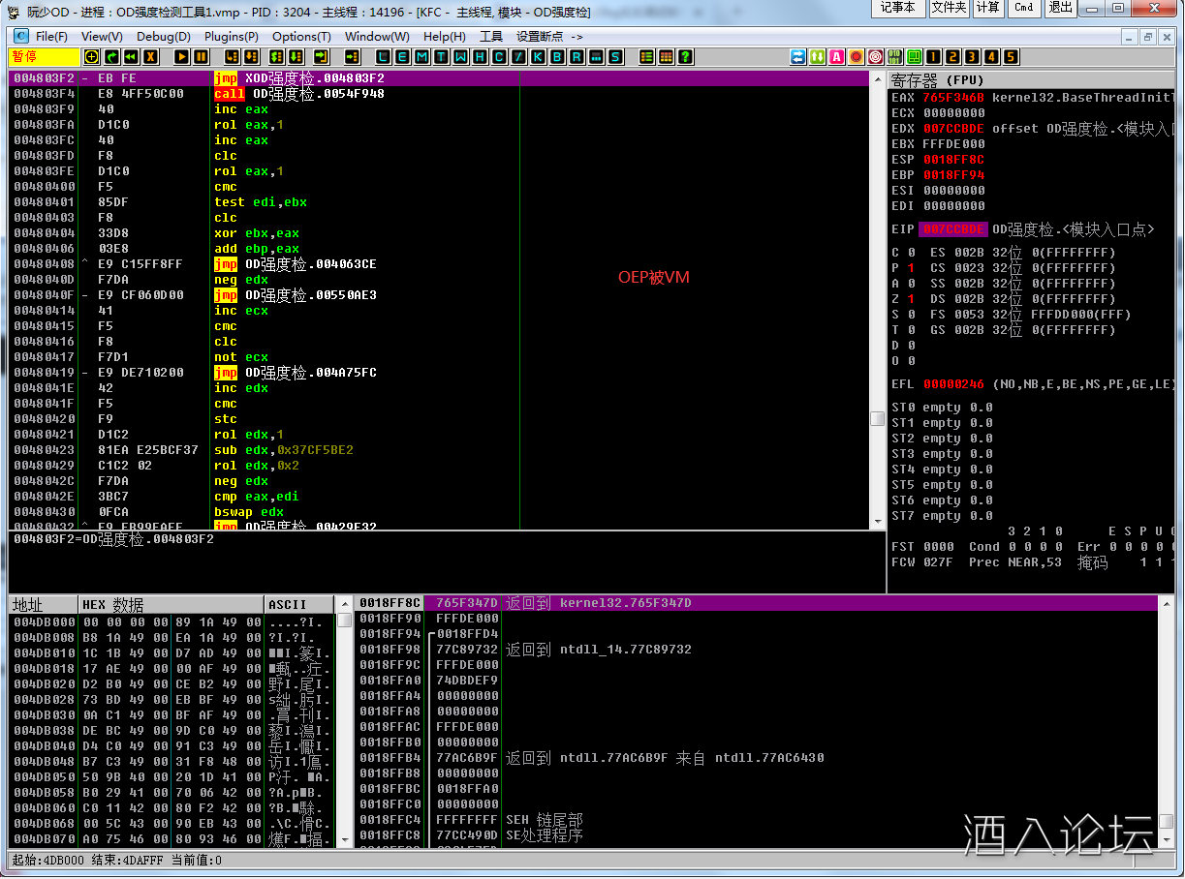The width and height of the screenshot is (1185, 879).
Task: Expand the Options(T) menu
Action: coord(301,37)
